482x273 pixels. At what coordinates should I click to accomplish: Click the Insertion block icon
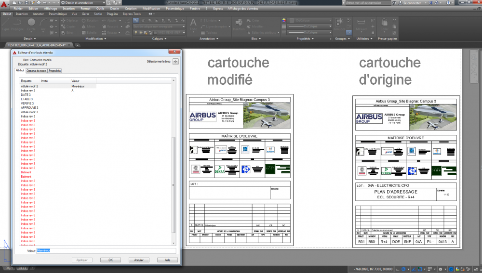[239, 25]
